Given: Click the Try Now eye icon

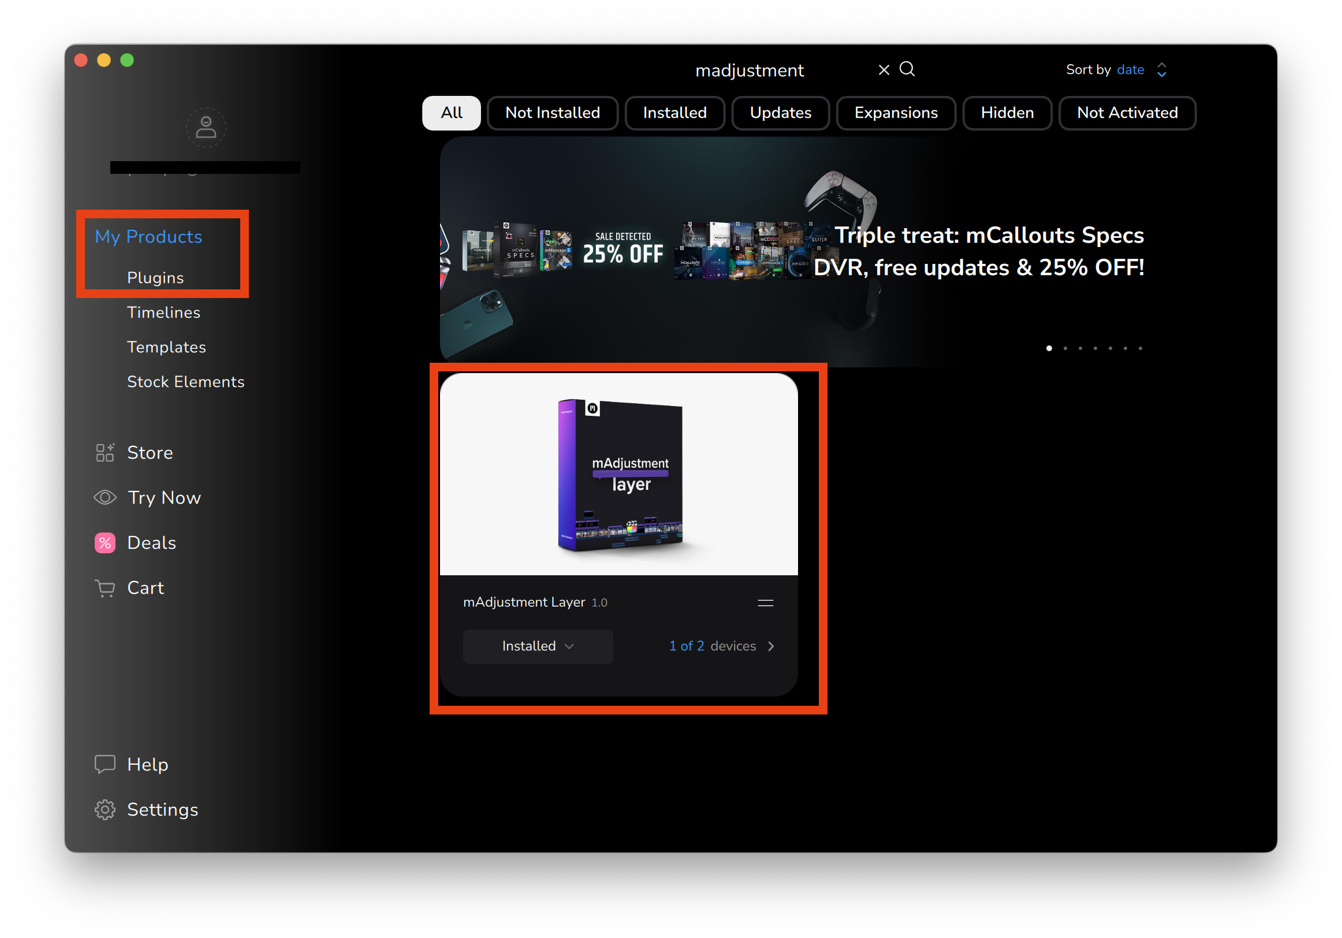Looking at the screenshot, I should (105, 497).
